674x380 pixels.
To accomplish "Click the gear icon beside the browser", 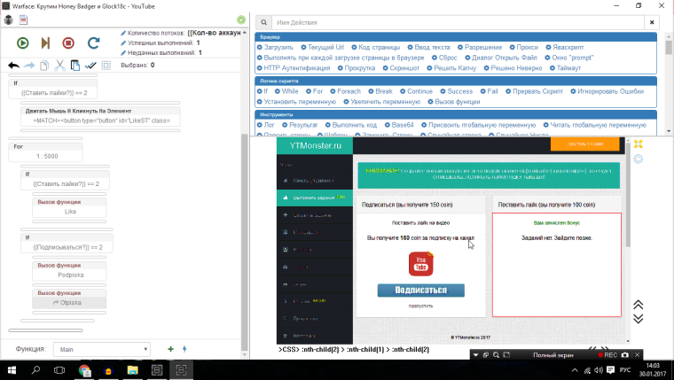I will tap(639, 159).
